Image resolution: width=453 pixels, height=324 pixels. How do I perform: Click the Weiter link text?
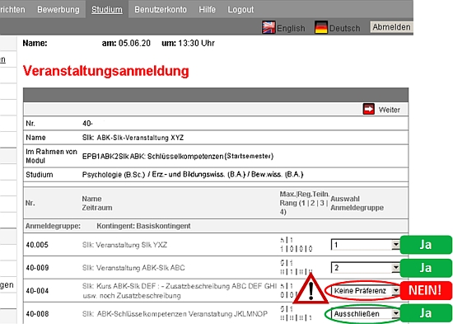[x=389, y=110]
